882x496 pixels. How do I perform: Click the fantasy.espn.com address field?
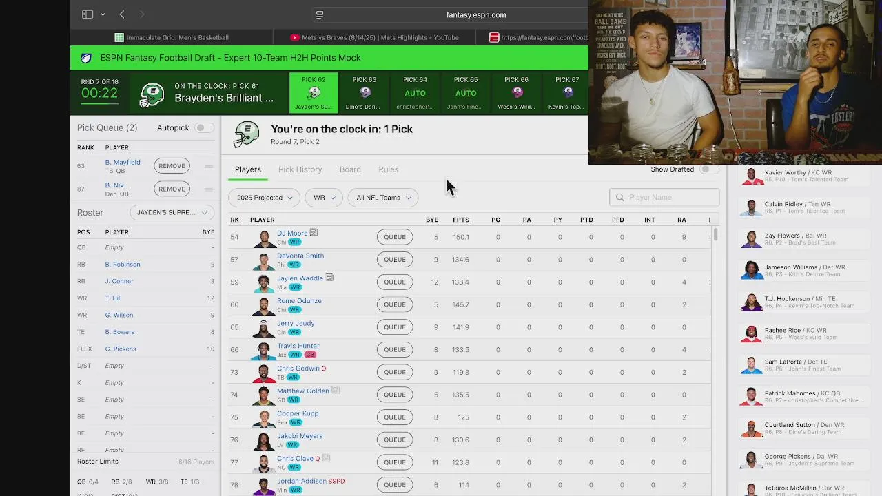click(x=475, y=14)
